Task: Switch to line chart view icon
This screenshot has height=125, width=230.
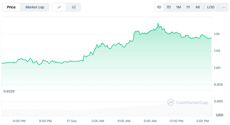Action: (59, 7)
